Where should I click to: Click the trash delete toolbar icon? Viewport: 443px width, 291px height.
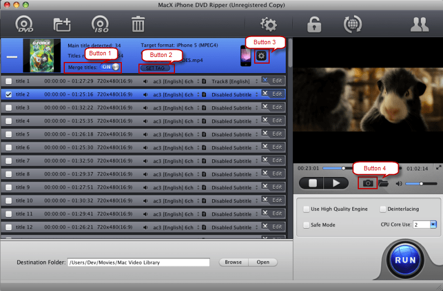138,24
